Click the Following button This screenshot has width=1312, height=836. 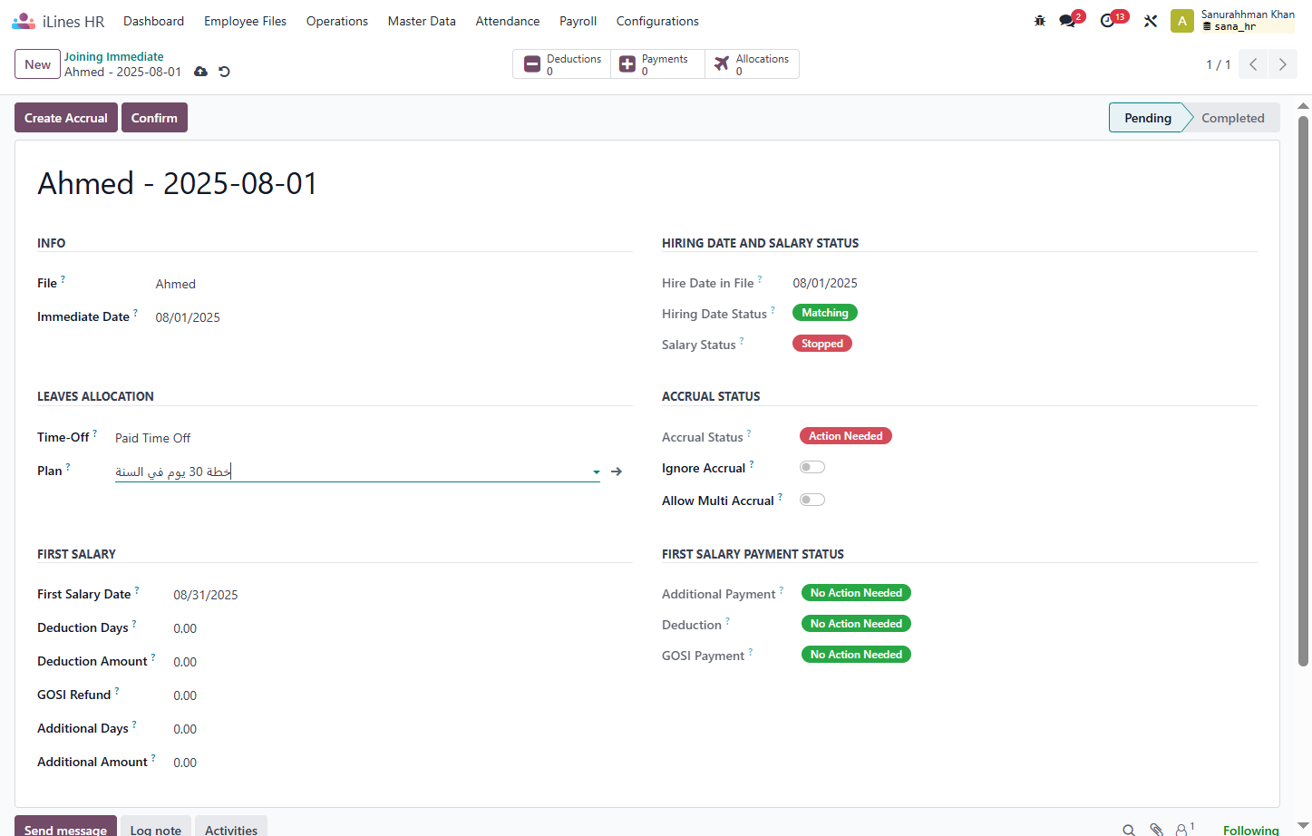[x=1250, y=830]
